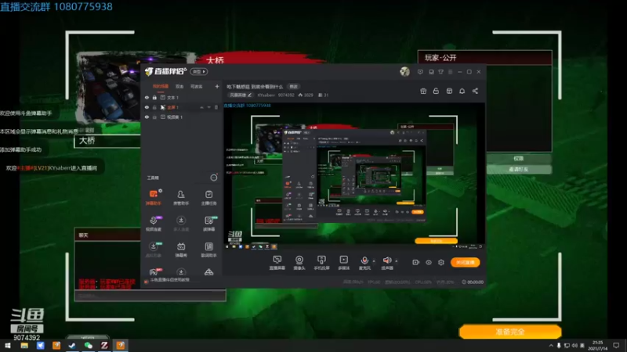Toggle the preview eye icon in bottom bar
This screenshot has height=352, width=627.
pos(428,262)
